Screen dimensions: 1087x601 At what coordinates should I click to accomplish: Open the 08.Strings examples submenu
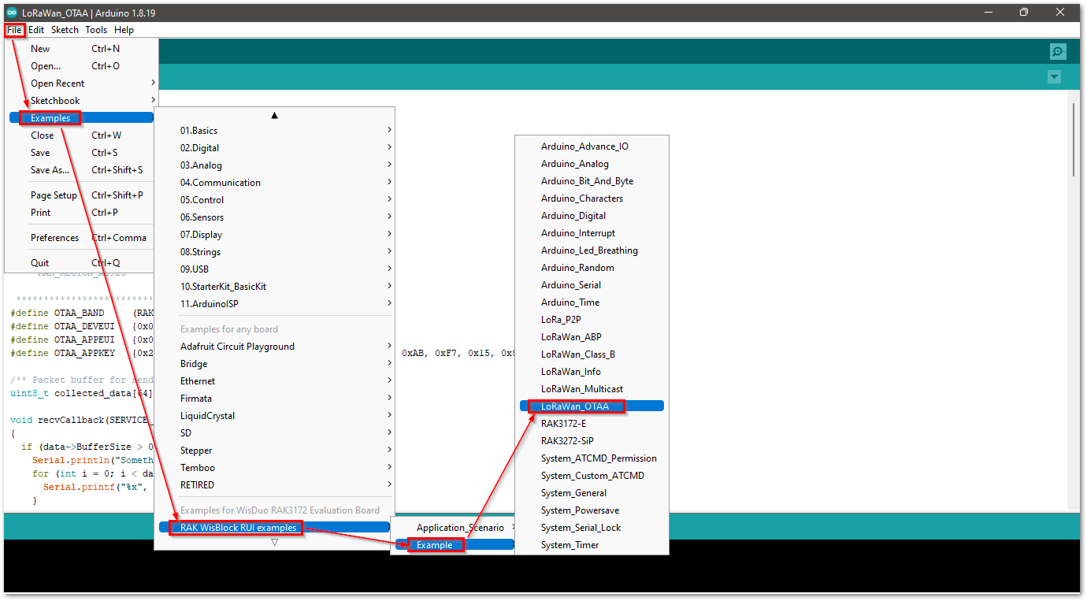pyautogui.click(x=274, y=252)
